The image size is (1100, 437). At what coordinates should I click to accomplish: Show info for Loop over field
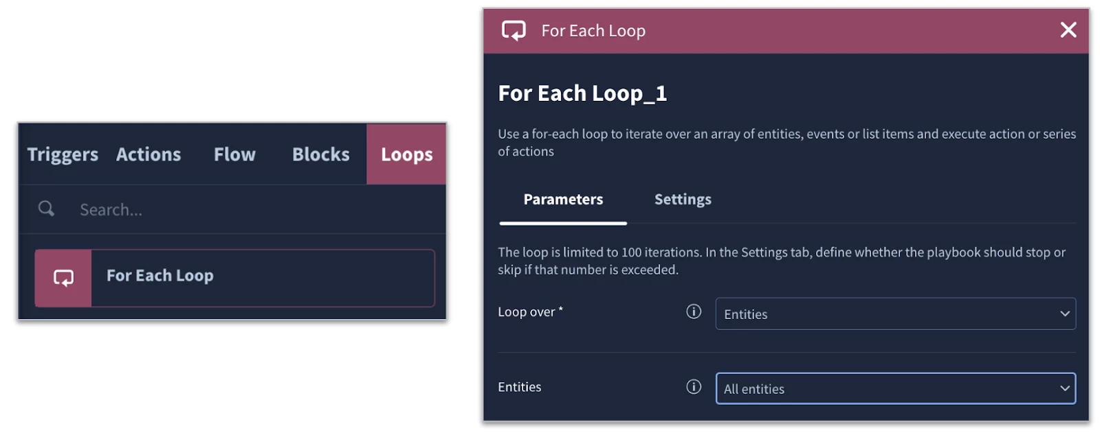click(x=694, y=311)
